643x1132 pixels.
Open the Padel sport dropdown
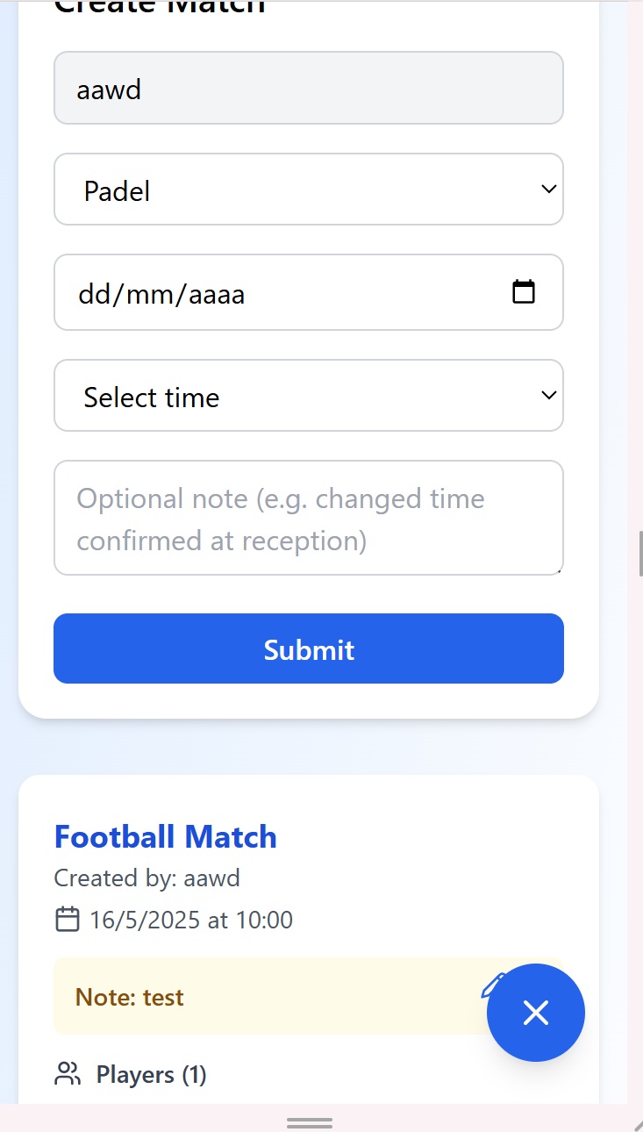click(309, 189)
